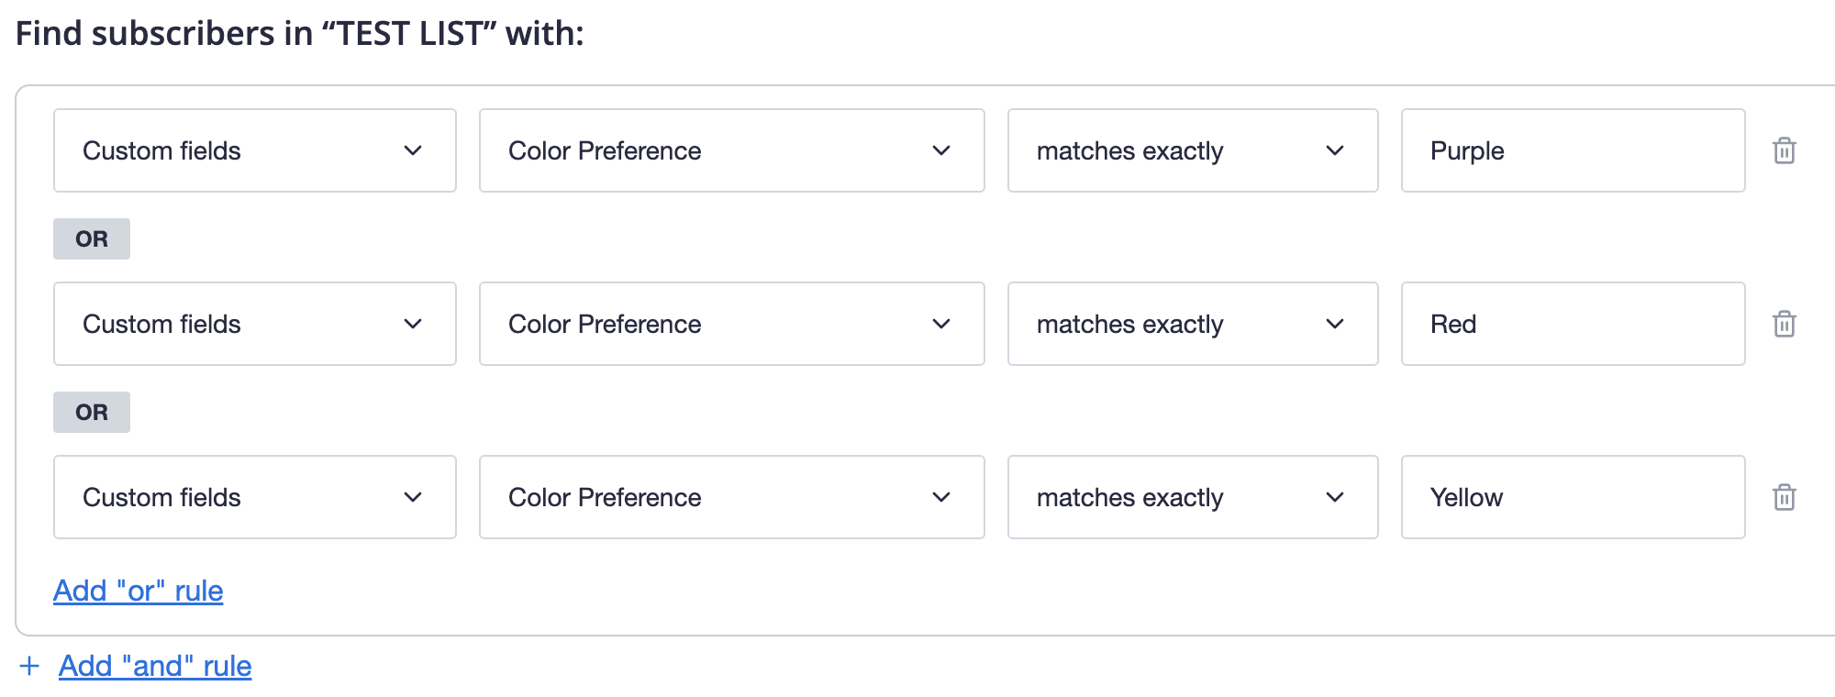Click the first OR badge

(91, 238)
